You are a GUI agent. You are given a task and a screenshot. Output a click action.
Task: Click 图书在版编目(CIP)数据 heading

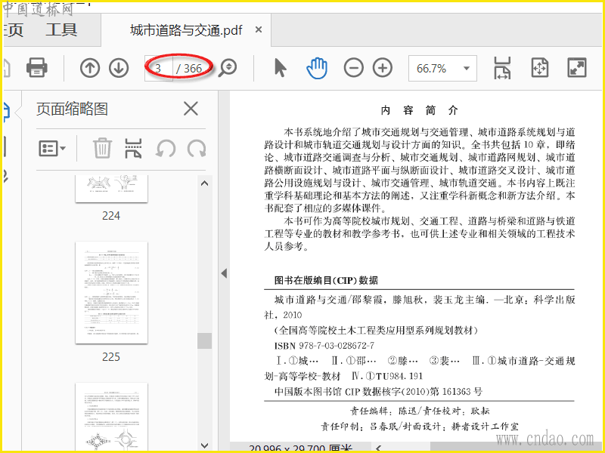point(326,280)
